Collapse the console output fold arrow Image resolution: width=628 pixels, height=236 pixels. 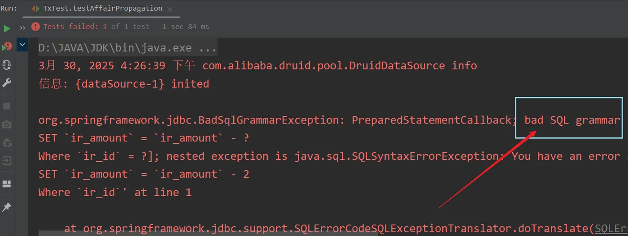(x=22, y=45)
